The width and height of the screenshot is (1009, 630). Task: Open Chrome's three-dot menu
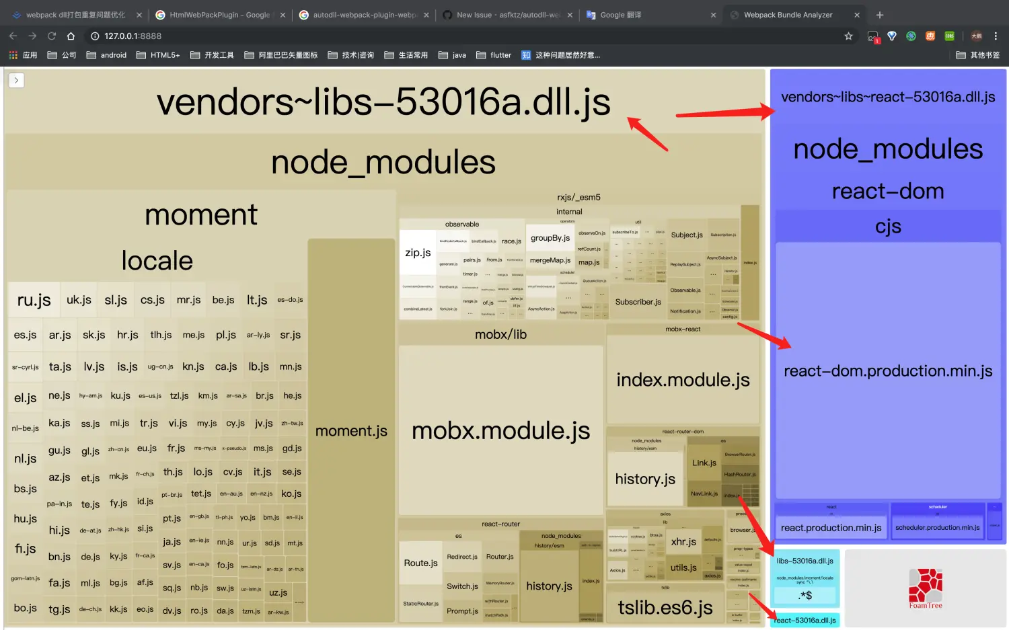pos(996,36)
